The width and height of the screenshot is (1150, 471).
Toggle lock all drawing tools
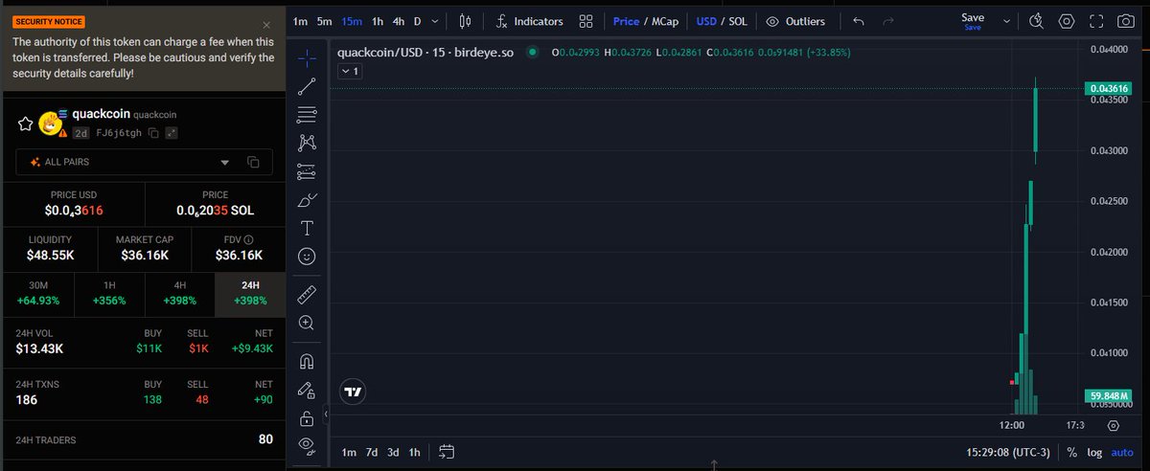coord(307,417)
